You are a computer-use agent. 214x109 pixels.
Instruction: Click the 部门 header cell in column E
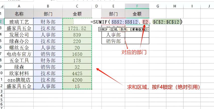(113, 14)
